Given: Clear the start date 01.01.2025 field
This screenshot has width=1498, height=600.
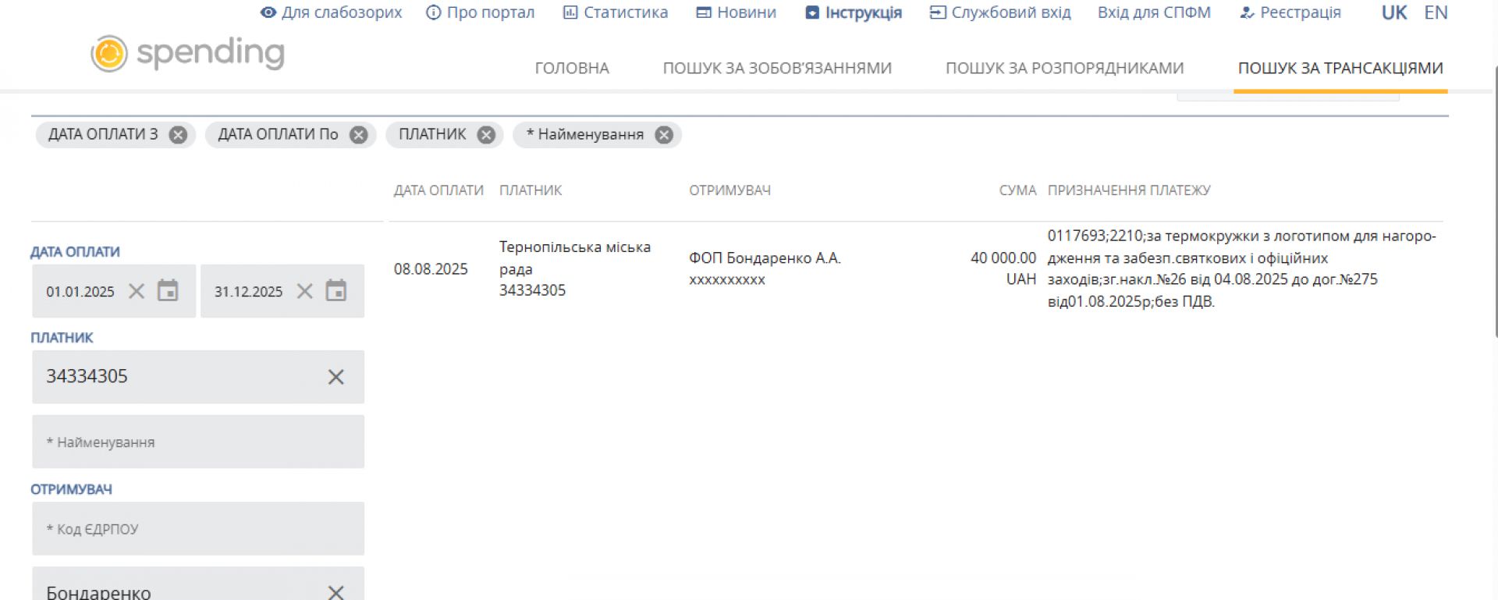Looking at the screenshot, I should click(x=137, y=291).
